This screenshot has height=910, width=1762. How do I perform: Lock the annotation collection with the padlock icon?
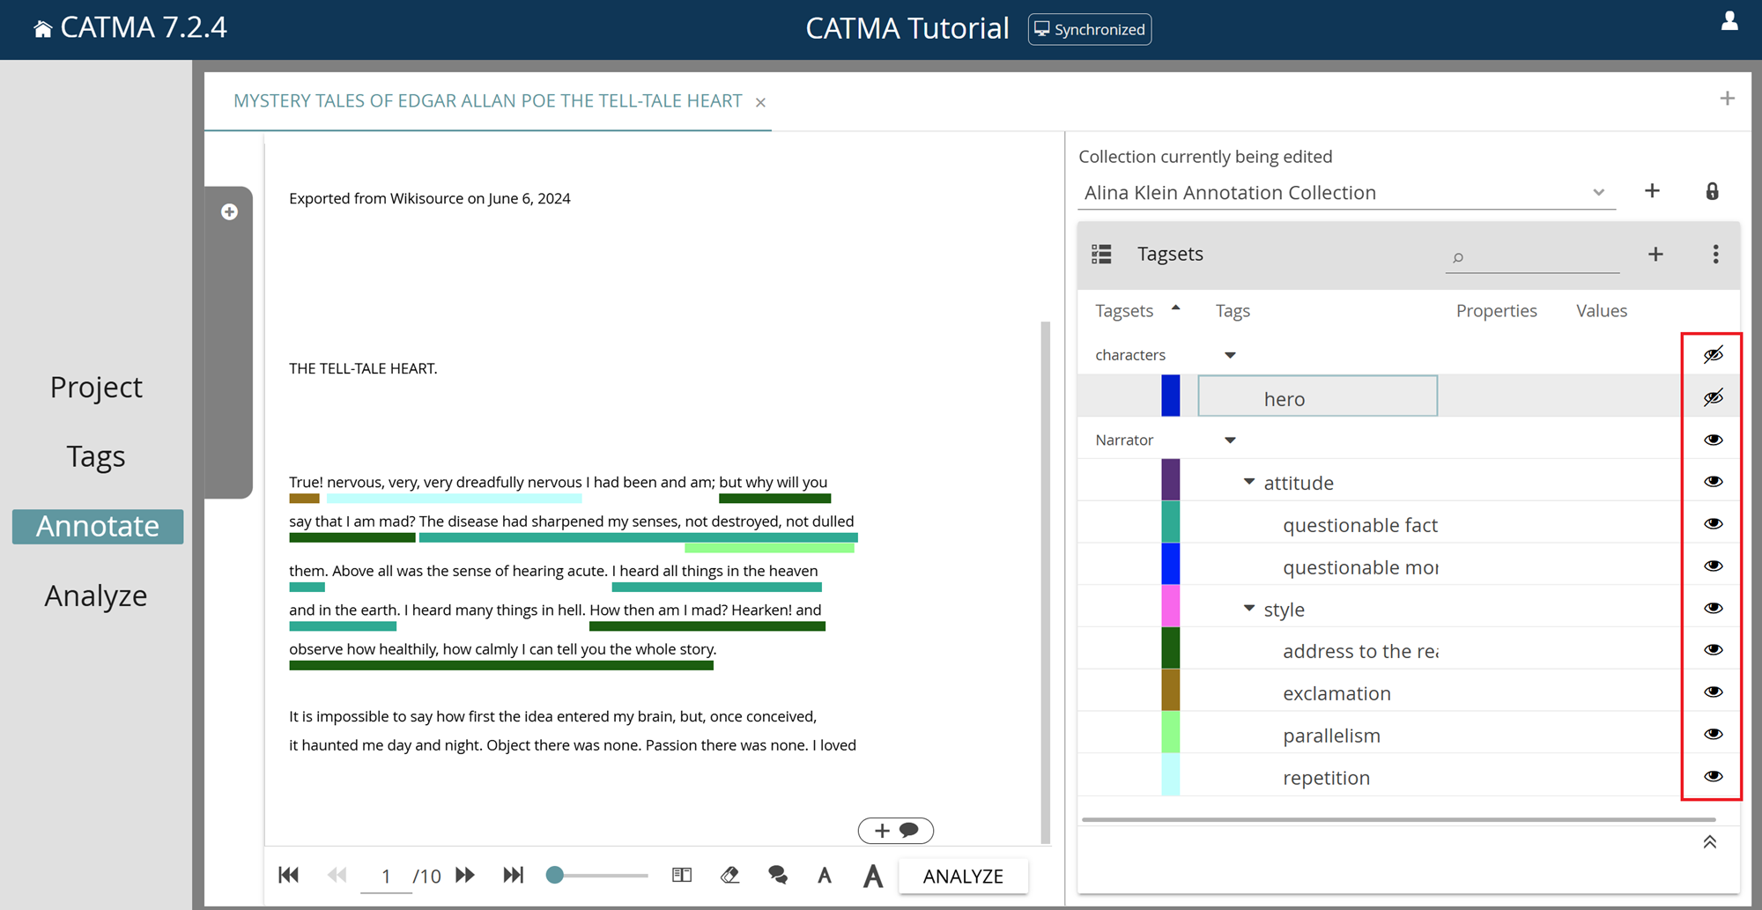tap(1713, 191)
